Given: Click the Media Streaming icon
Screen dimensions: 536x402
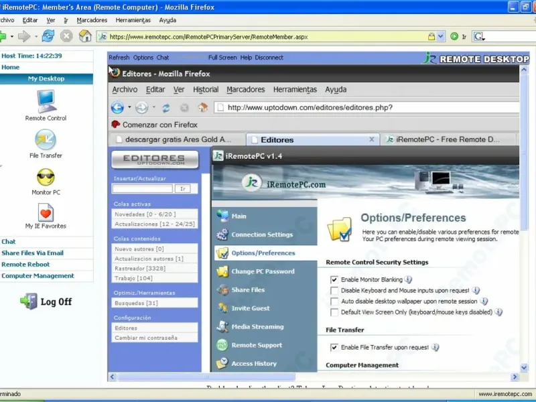Looking at the screenshot, I should pos(222,326).
